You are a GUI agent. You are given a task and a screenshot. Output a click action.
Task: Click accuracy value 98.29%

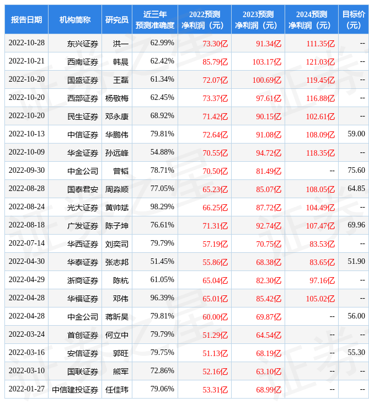(x=162, y=207)
